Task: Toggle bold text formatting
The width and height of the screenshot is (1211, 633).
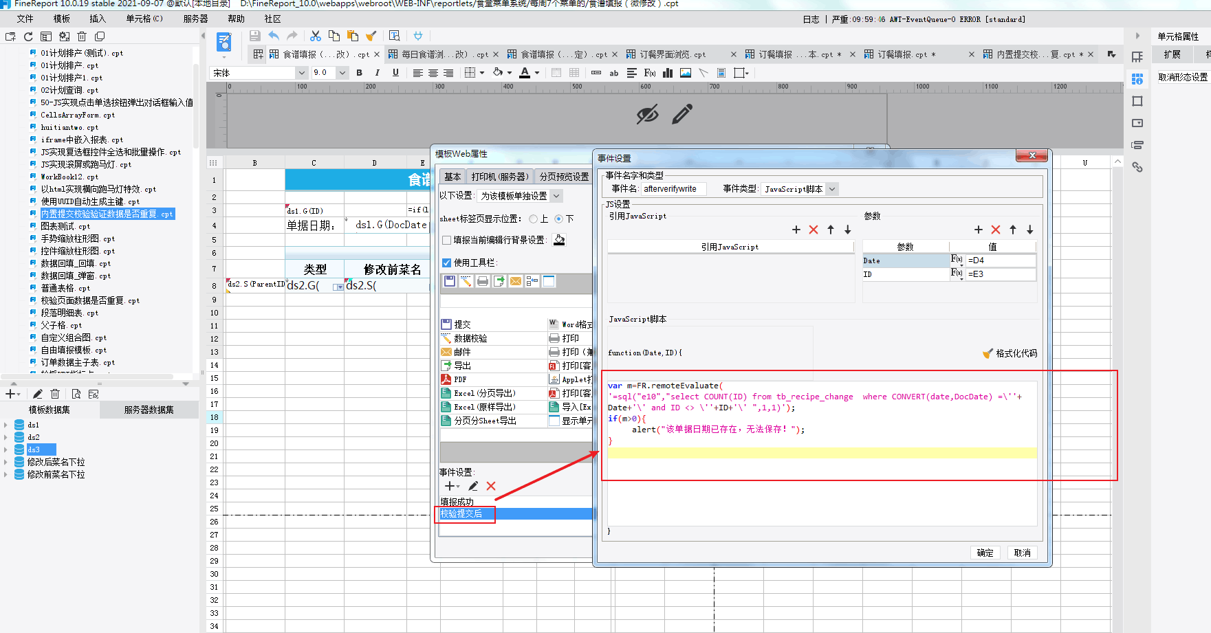Action: (359, 73)
